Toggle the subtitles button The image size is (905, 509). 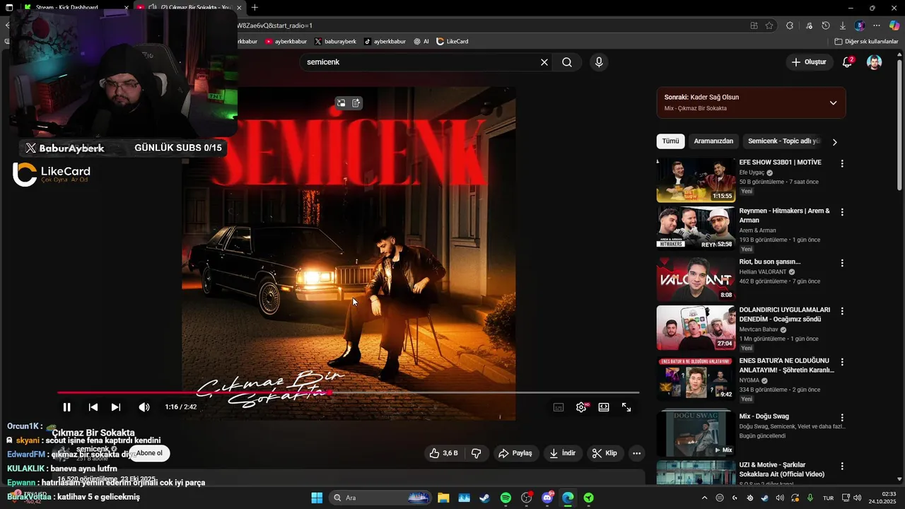pos(559,407)
